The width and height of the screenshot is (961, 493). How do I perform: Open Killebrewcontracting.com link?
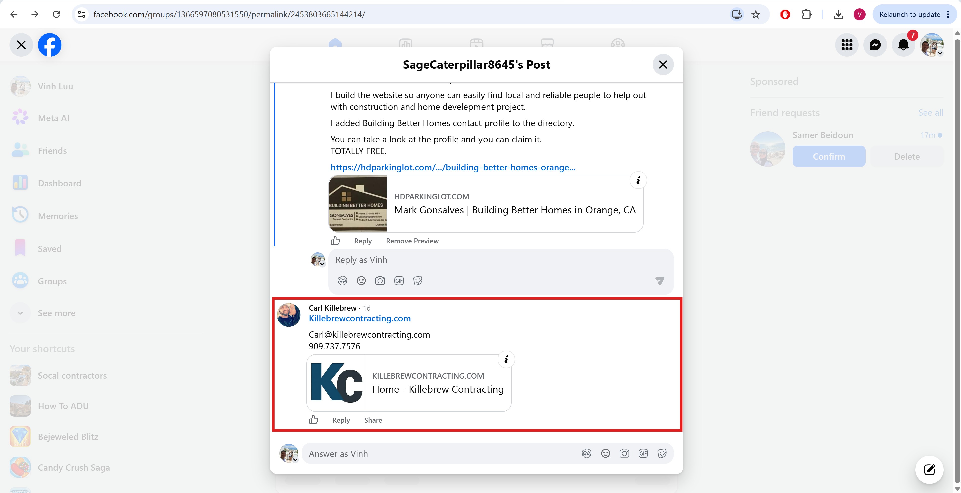point(360,318)
